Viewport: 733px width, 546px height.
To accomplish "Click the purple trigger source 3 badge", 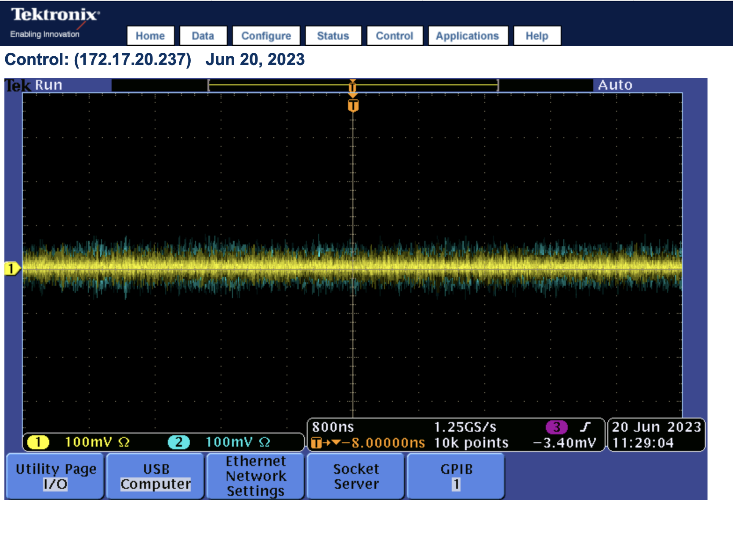I will click(556, 427).
